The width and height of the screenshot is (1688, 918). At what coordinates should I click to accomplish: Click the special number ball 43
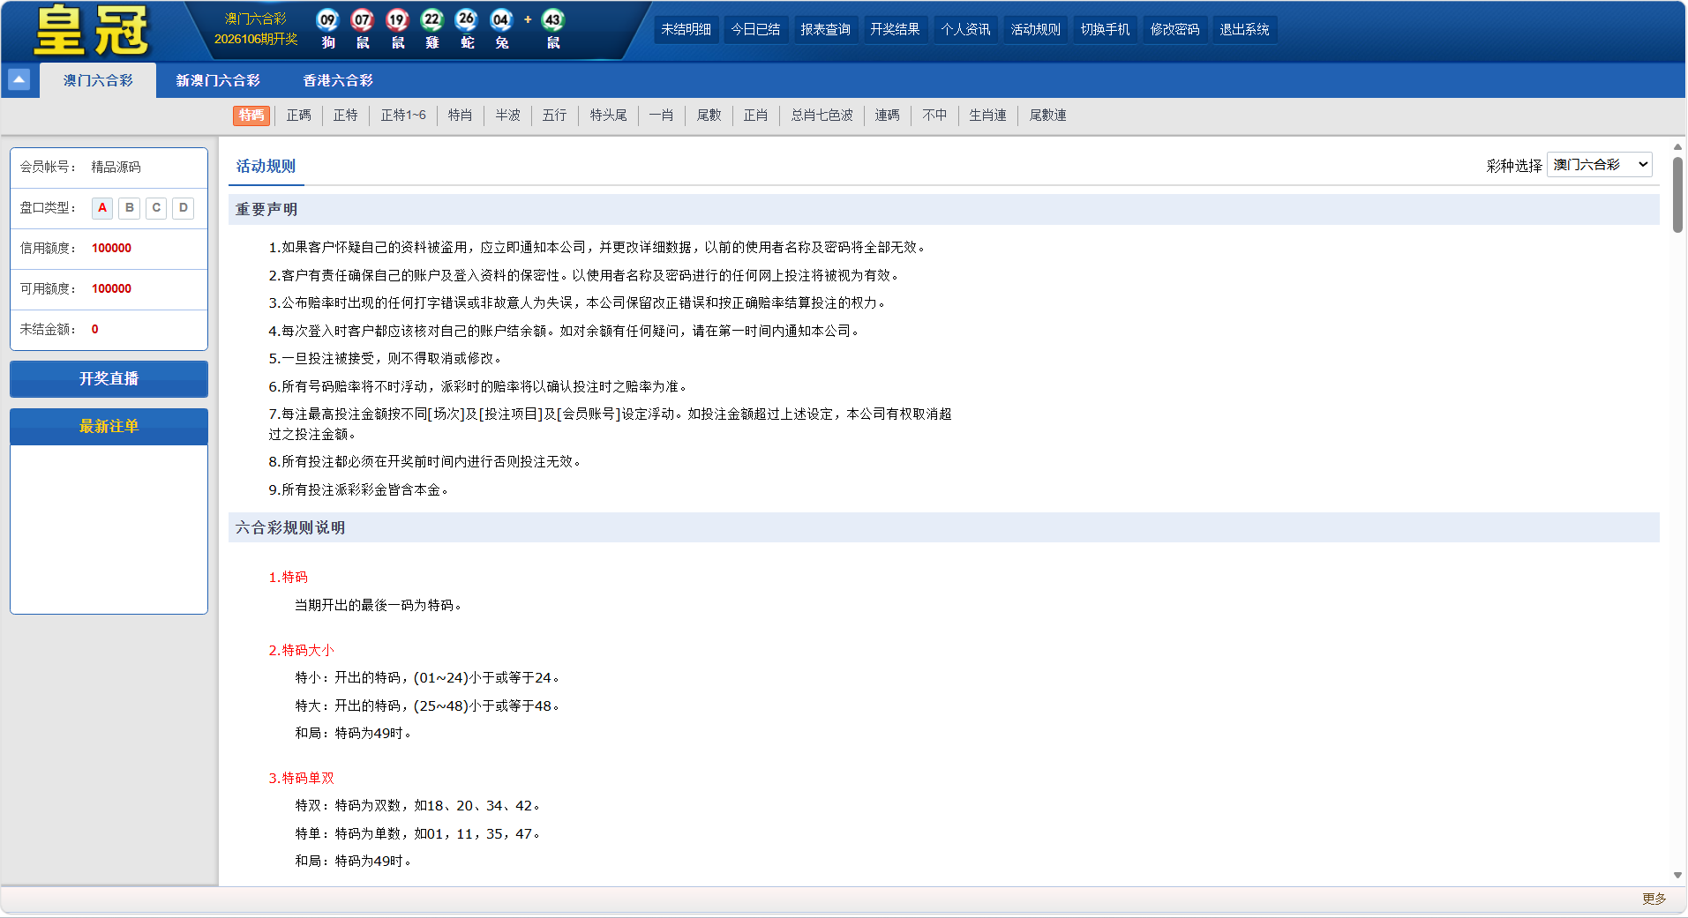click(553, 20)
